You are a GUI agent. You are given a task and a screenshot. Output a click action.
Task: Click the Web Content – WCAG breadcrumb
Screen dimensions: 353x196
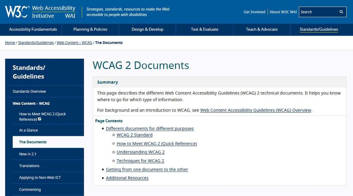pyautogui.click(x=74, y=43)
